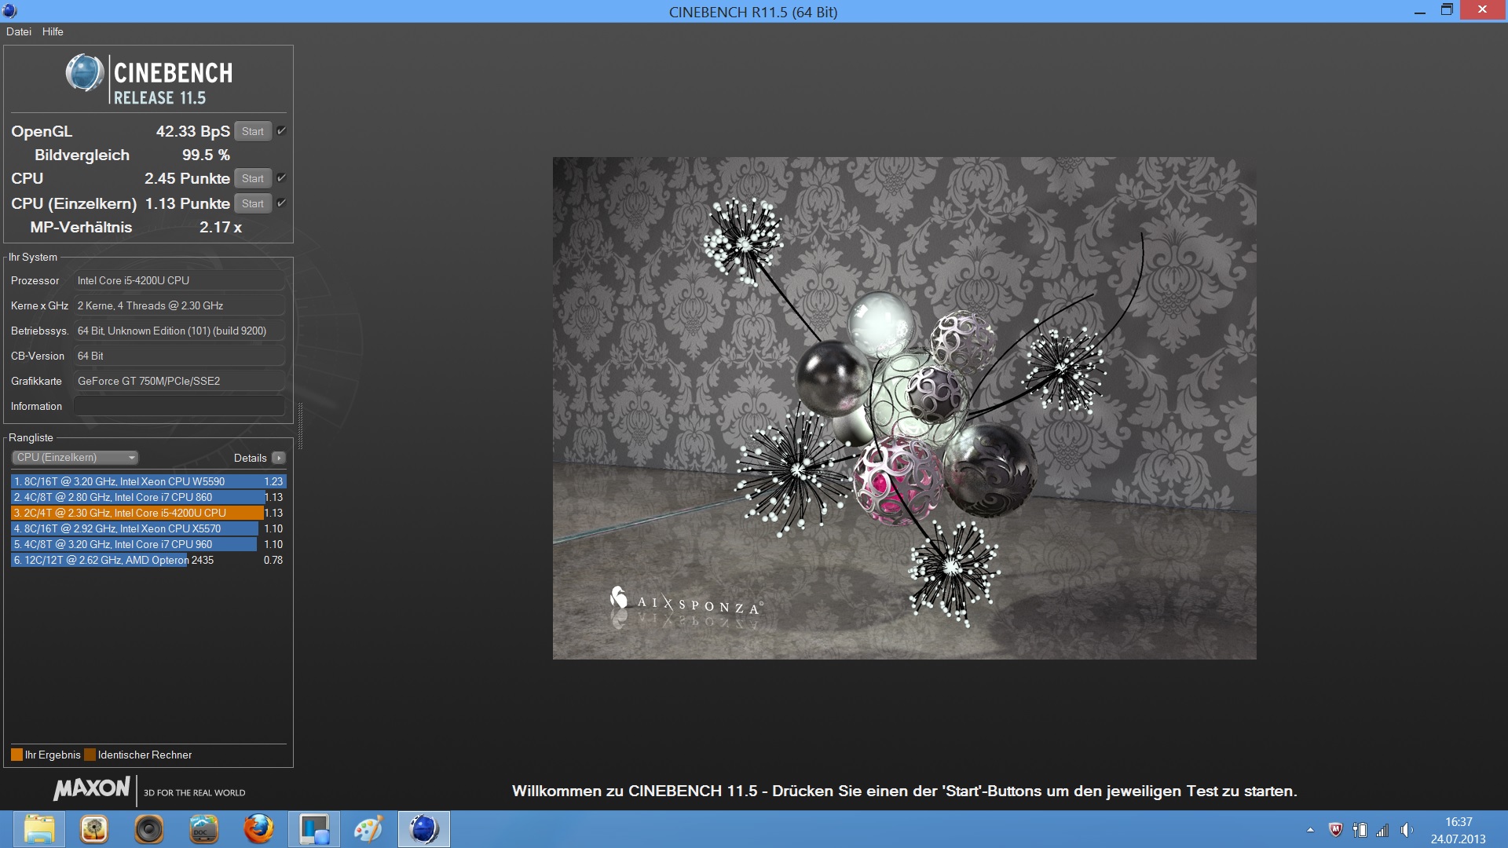Click the paint palette taskbar icon
Viewport: 1508px width, 848px height.
[x=368, y=829]
